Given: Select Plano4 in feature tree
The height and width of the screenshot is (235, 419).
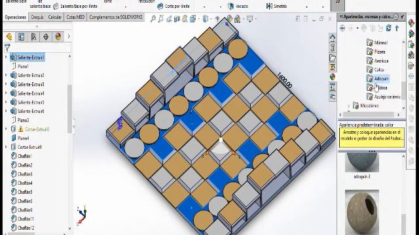Looking at the screenshot, I should point(20,138).
